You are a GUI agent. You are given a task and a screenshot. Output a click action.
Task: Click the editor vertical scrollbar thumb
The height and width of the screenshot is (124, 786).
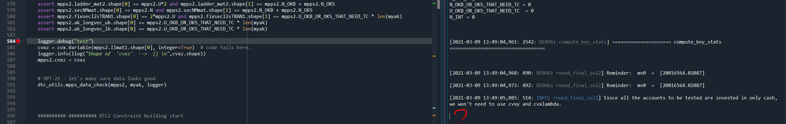[439, 4]
